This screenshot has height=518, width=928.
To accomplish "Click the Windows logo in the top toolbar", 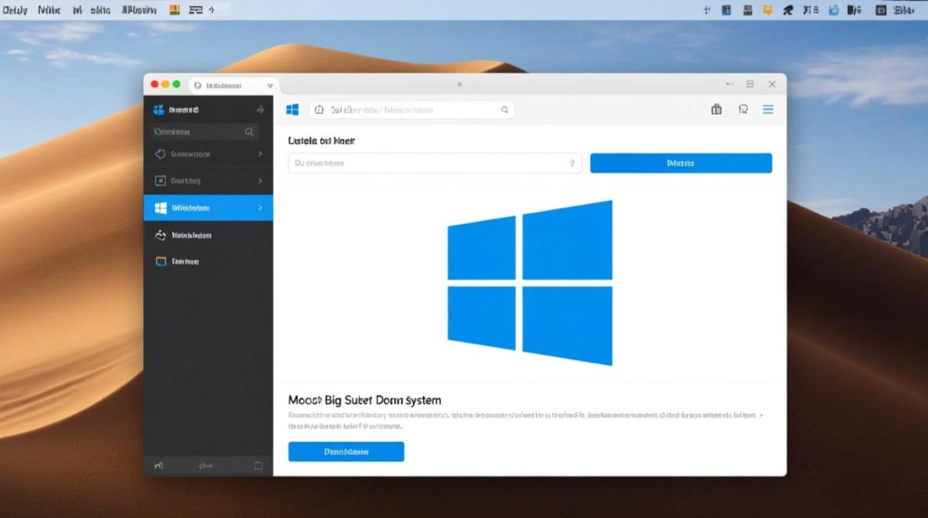I will click(292, 109).
